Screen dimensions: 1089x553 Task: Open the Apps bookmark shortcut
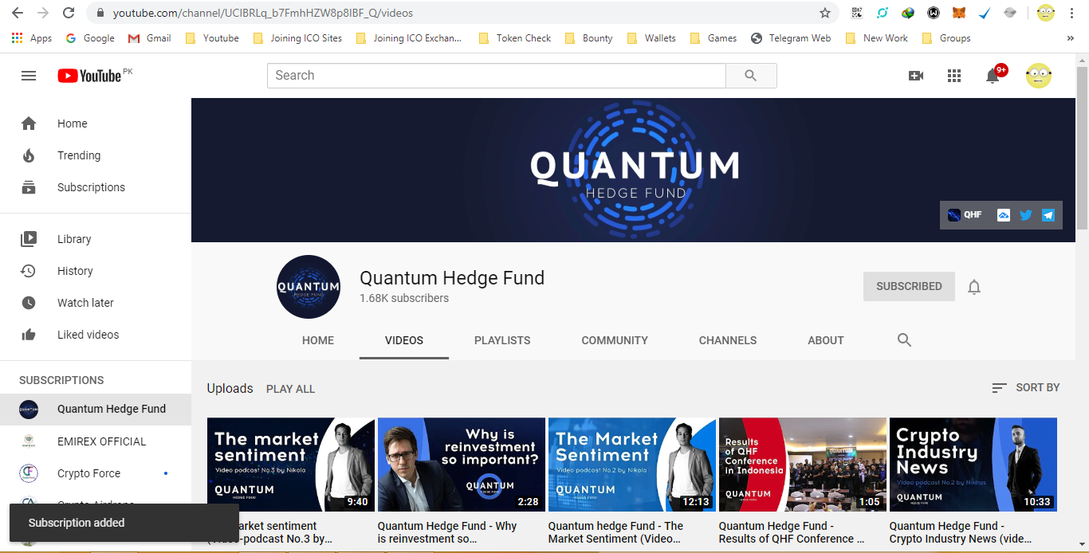pyautogui.click(x=32, y=38)
